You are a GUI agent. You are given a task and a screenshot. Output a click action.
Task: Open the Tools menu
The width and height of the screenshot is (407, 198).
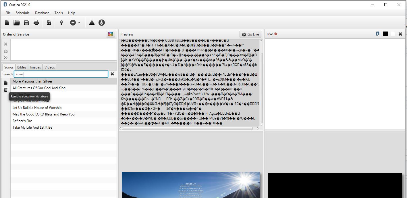[x=59, y=13]
